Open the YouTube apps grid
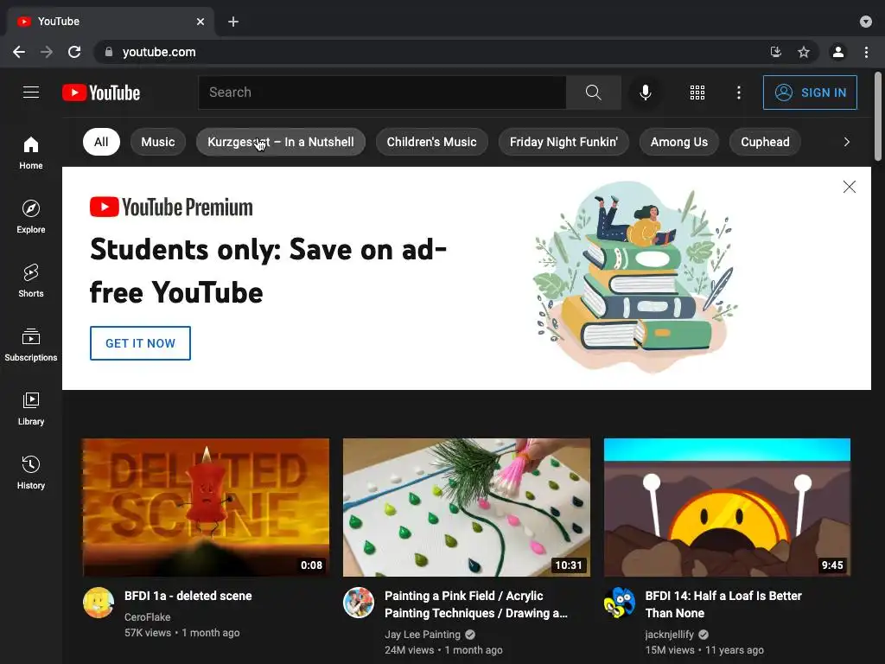This screenshot has width=885, height=664. tap(697, 93)
